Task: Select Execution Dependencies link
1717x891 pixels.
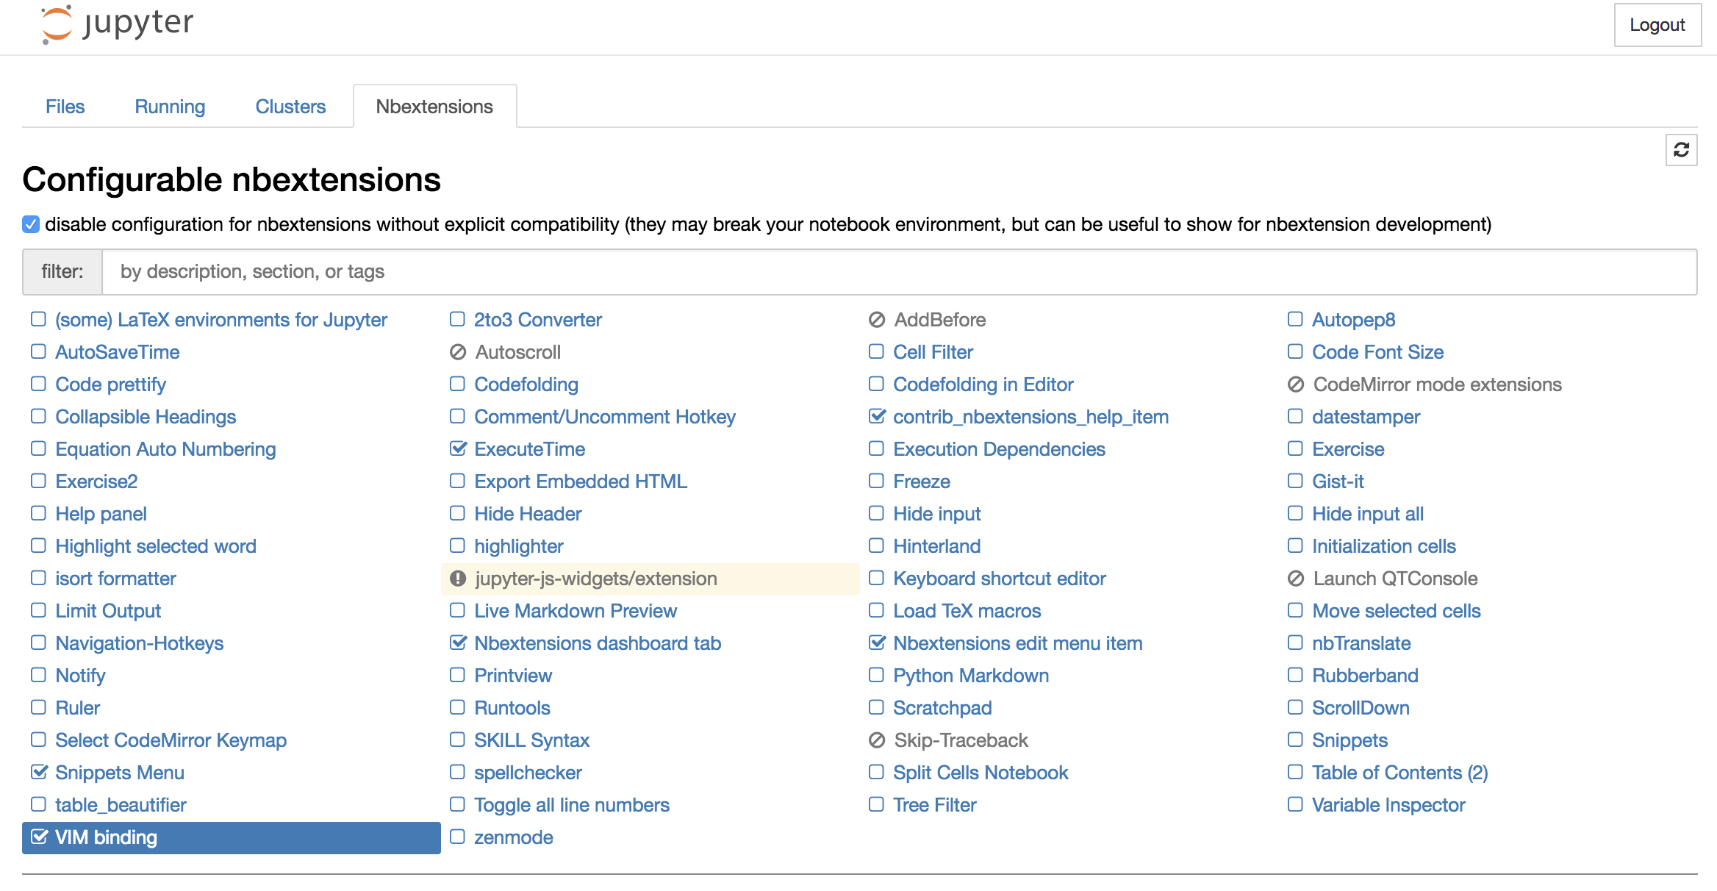Action: tap(1000, 449)
